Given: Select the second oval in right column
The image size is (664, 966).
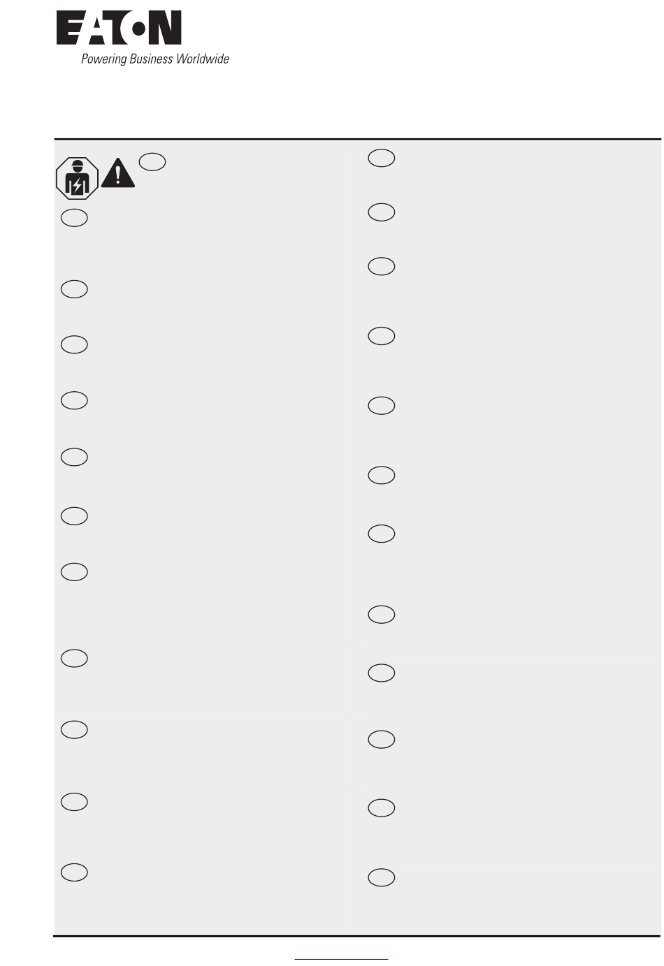Looking at the screenshot, I should [382, 212].
